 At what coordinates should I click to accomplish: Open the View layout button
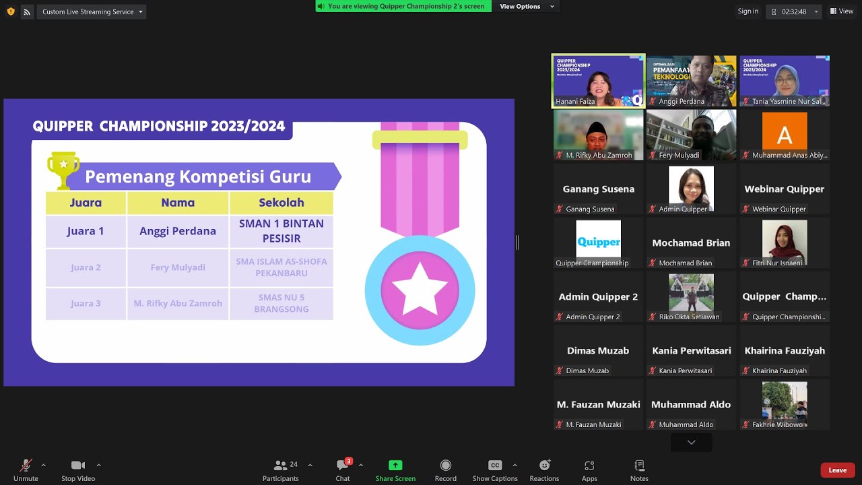click(x=842, y=11)
